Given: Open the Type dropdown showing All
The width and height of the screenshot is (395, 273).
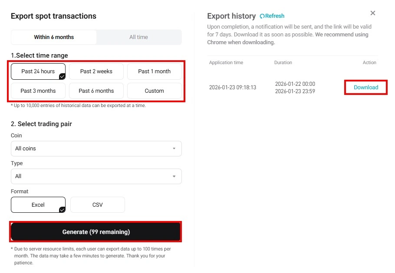Looking at the screenshot, I should click(x=96, y=176).
